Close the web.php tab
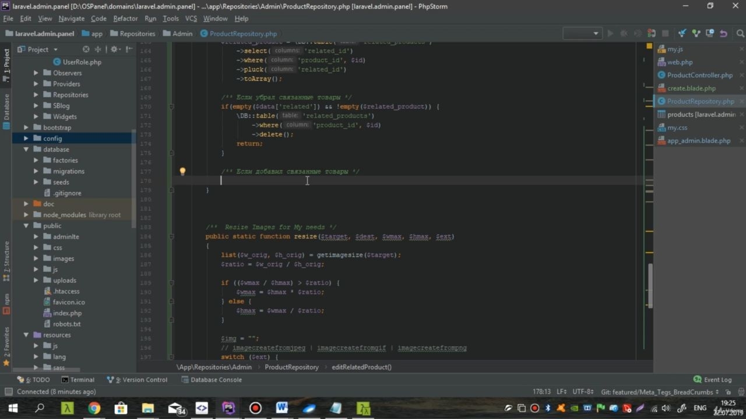 pos(742,62)
